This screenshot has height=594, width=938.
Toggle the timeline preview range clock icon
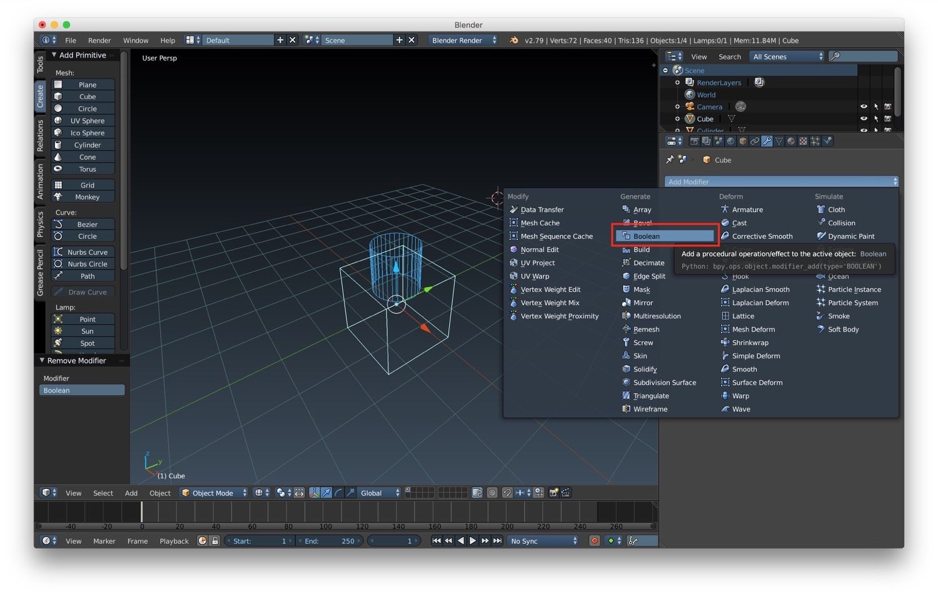click(202, 541)
